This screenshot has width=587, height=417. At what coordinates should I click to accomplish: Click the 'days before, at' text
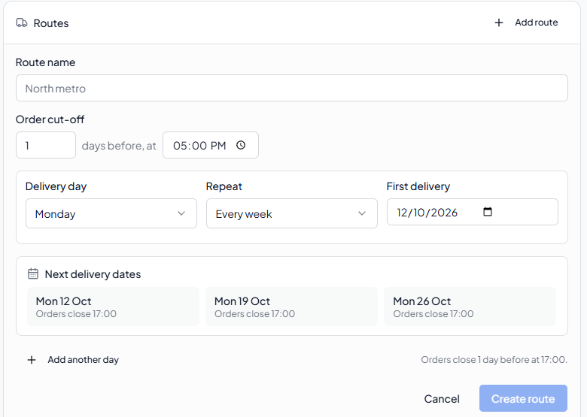click(x=119, y=146)
